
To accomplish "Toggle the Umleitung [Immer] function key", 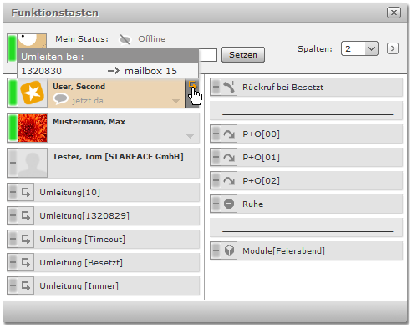I will point(103,285).
